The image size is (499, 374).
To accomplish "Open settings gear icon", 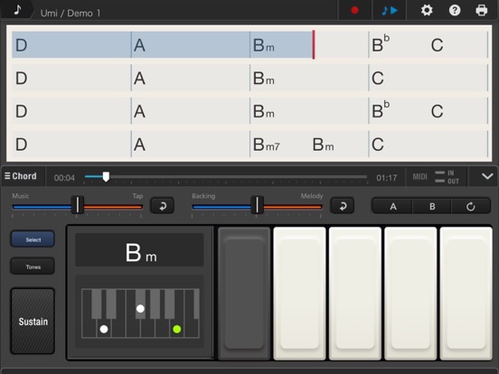I will click(427, 11).
